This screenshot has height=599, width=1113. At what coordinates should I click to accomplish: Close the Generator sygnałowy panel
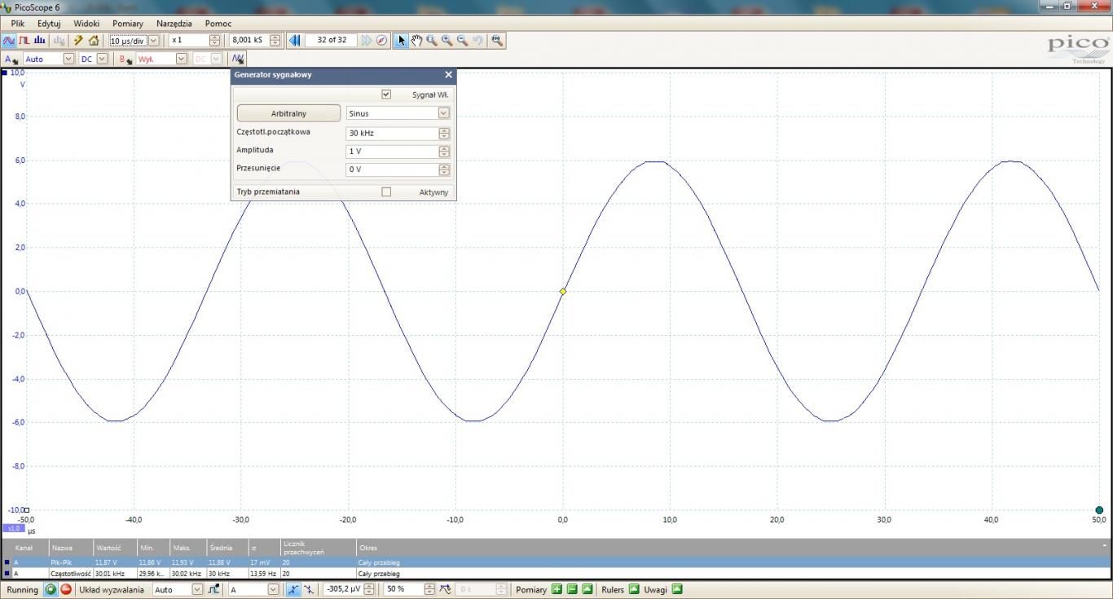pos(448,75)
